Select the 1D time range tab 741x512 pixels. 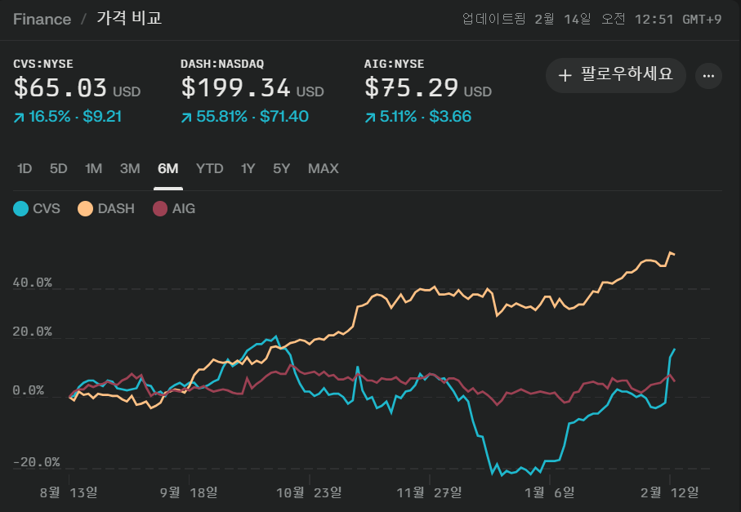point(25,168)
